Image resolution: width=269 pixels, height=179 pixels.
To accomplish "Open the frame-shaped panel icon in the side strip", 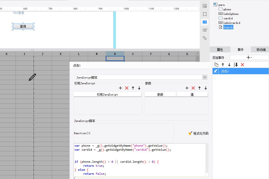I will point(205,14).
